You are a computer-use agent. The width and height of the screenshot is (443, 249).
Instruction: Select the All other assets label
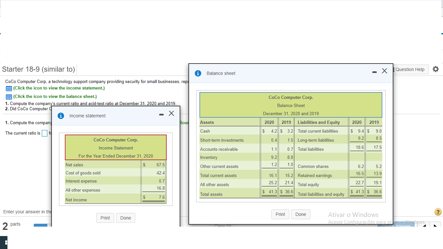(x=214, y=184)
